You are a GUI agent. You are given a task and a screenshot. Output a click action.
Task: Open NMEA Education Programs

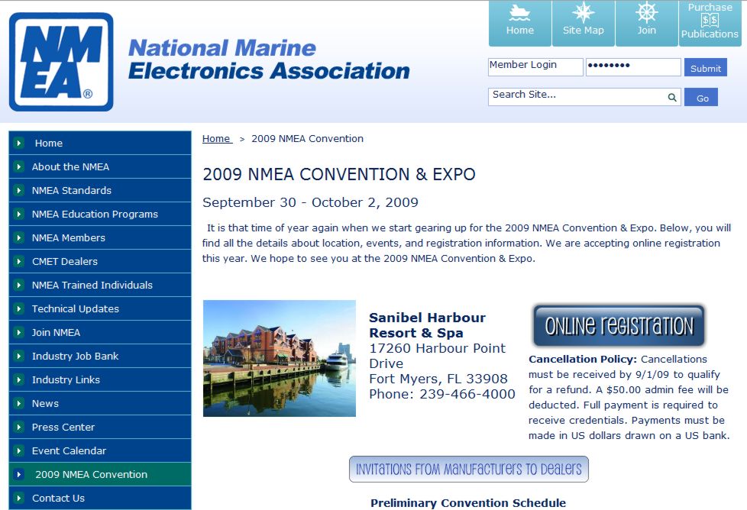pyautogui.click(x=100, y=214)
